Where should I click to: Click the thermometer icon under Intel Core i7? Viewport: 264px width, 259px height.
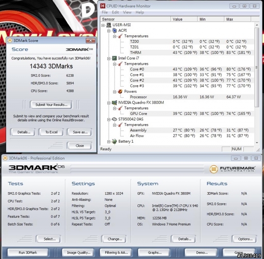[x=120, y=64]
